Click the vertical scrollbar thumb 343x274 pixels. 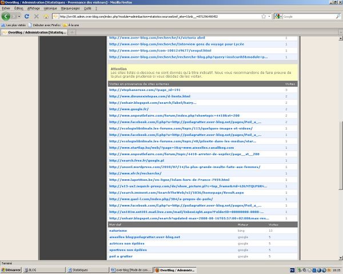(x=341, y=155)
